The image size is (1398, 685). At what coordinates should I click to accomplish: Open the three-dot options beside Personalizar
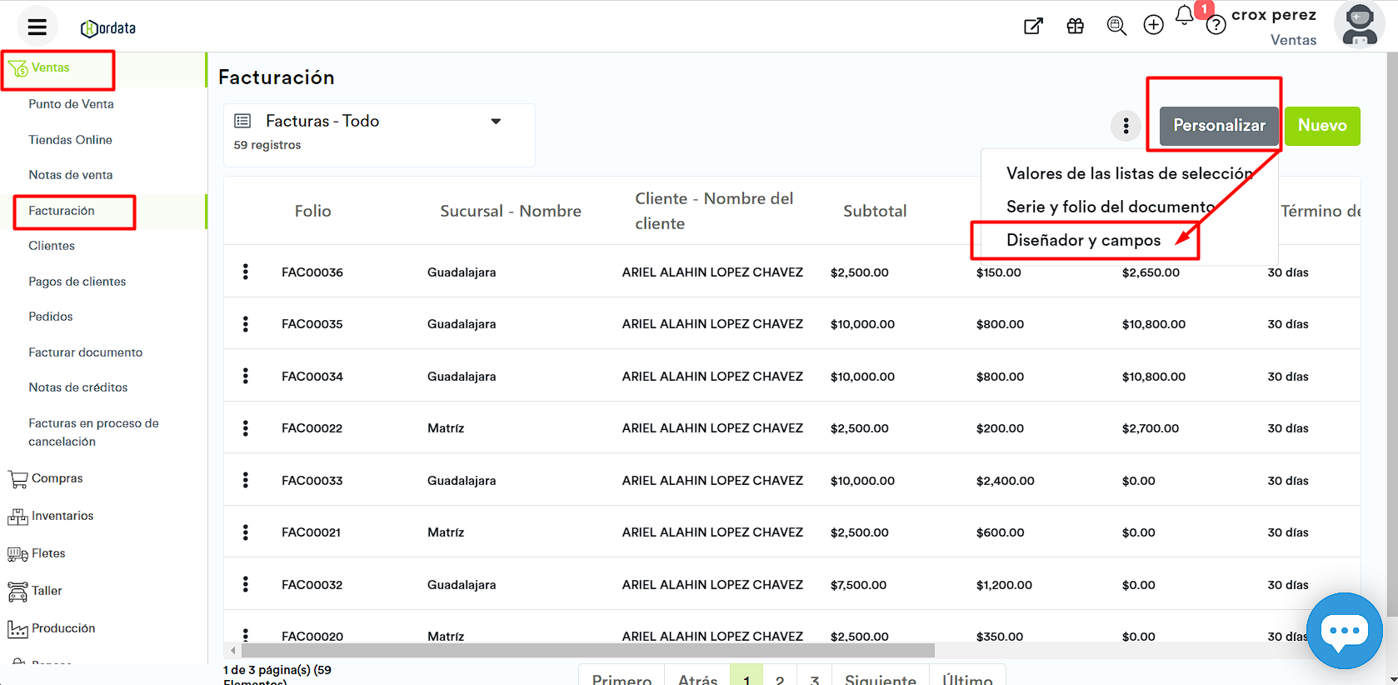pyautogui.click(x=1126, y=126)
